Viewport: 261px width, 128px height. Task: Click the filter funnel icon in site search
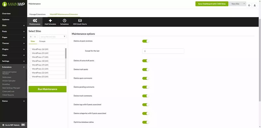click(x=64, y=37)
